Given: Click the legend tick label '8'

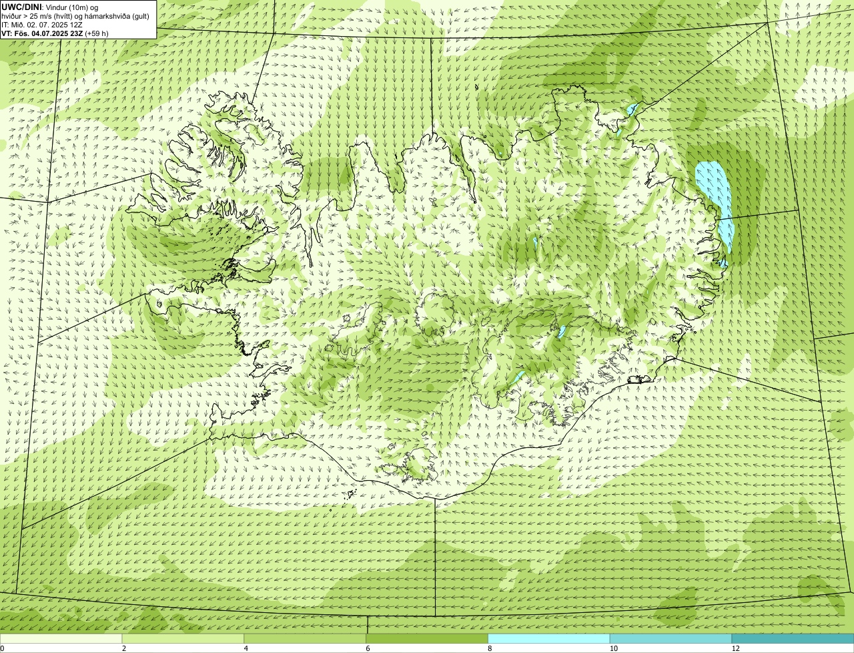Looking at the screenshot, I should pos(490,648).
